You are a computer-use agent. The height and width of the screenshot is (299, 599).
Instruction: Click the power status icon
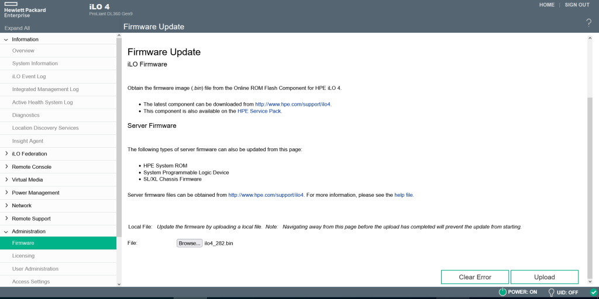502,292
